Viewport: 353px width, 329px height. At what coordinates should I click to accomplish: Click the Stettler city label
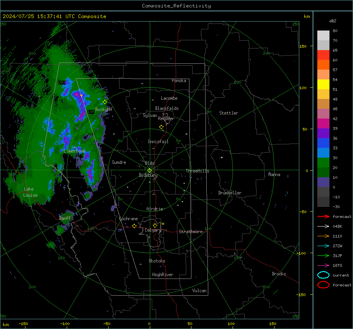coord(229,113)
